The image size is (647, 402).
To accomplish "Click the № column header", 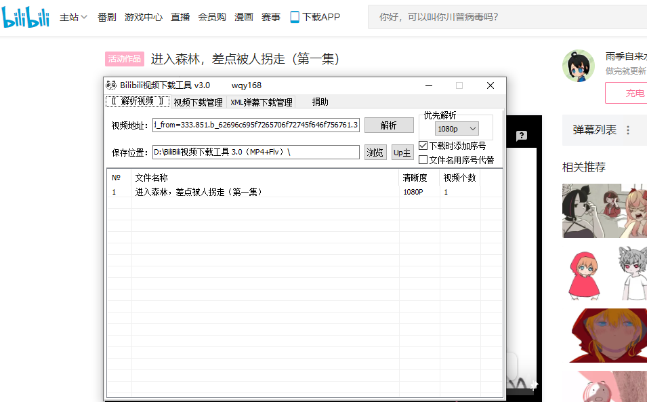I will [x=119, y=178].
